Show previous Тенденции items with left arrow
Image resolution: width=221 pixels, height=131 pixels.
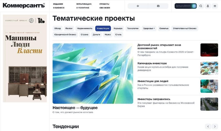[x=208, y=127]
